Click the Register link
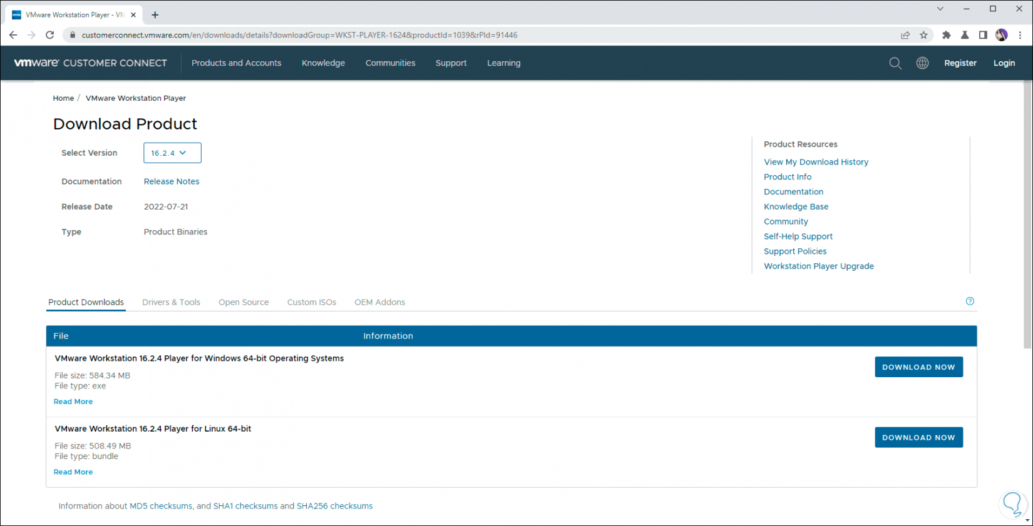 coord(960,63)
